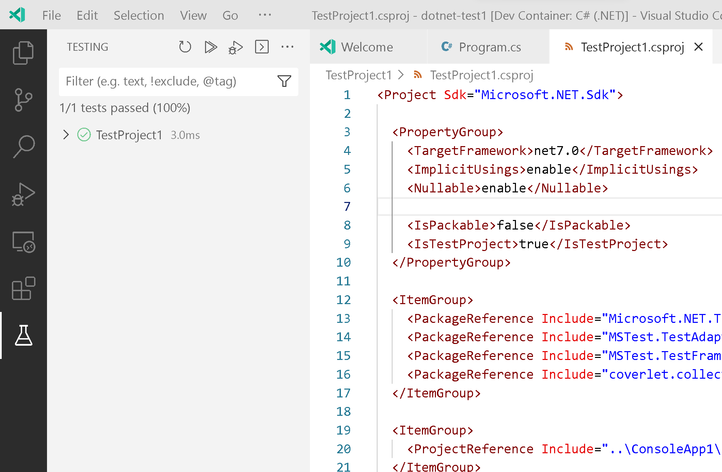The width and height of the screenshot is (722, 472).
Task: Run all tests using the run icon
Action: [x=210, y=47]
